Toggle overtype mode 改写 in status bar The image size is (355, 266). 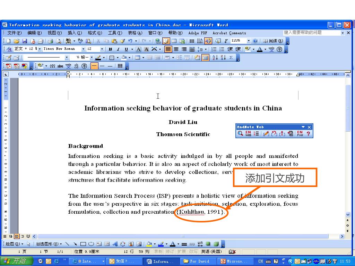click(193, 251)
